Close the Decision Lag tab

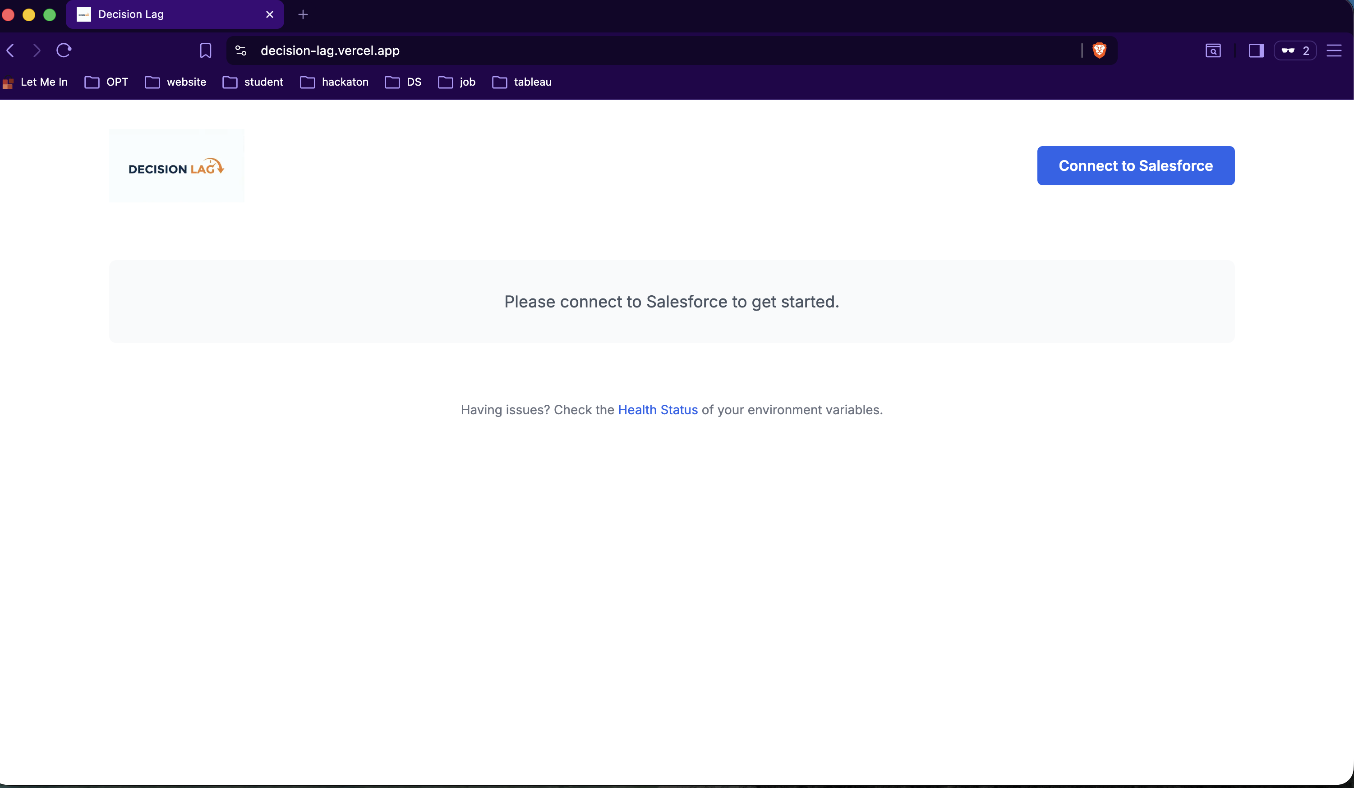270,14
